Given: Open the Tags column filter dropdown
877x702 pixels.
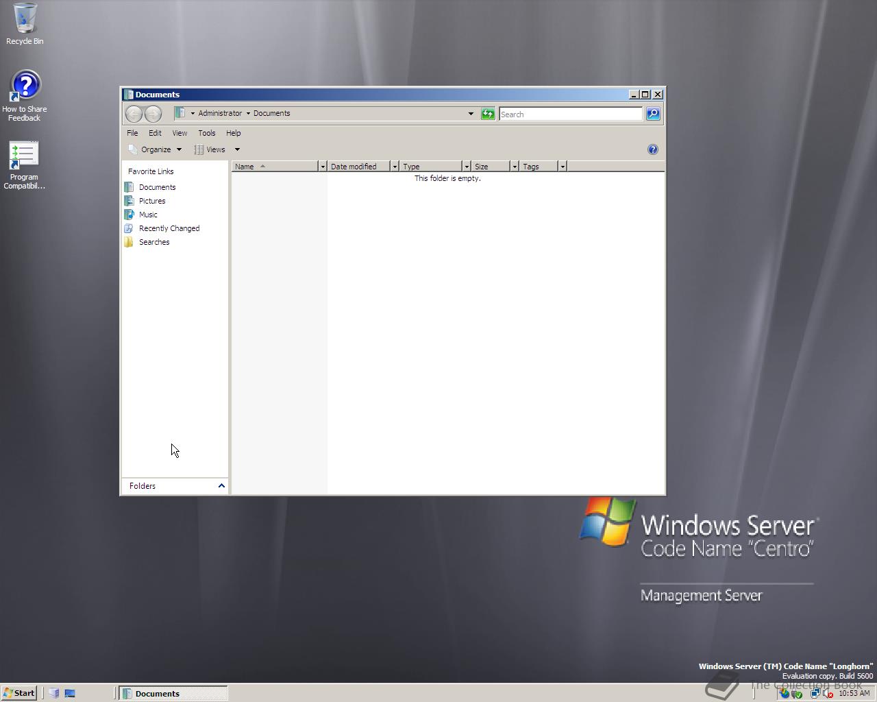Looking at the screenshot, I should coord(563,167).
